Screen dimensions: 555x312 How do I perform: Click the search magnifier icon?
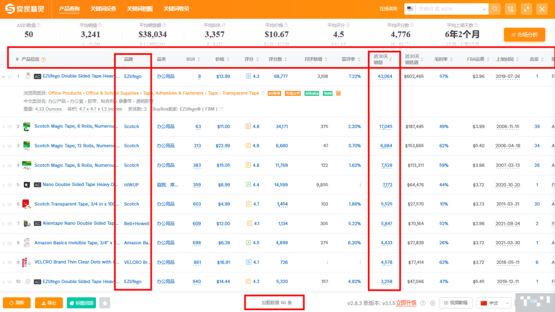pos(494,9)
